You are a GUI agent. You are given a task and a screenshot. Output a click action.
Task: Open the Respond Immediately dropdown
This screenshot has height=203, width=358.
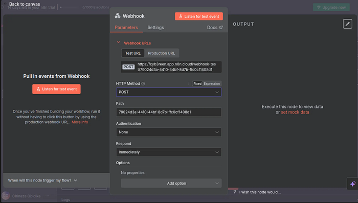(x=169, y=152)
